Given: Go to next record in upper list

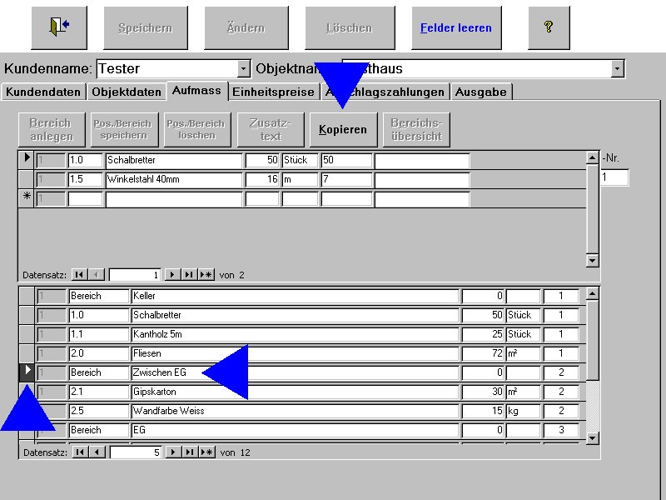Looking at the screenshot, I should tap(172, 274).
